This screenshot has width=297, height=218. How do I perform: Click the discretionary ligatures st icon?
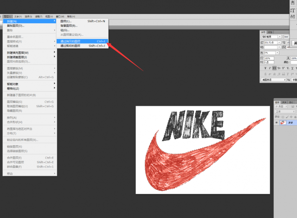[274, 74]
